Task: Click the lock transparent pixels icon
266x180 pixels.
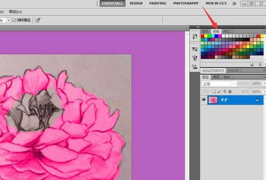Action: pos(214,92)
